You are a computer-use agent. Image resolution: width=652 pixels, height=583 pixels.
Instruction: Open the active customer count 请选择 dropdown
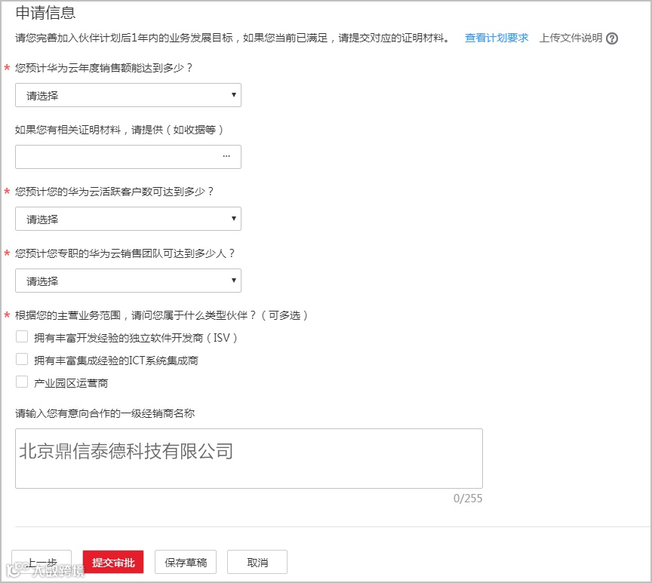[x=128, y=219]
